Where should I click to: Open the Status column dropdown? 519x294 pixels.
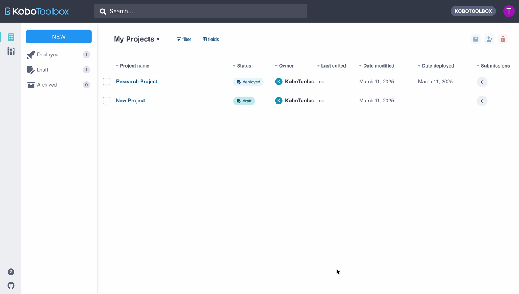pos(242,66)
